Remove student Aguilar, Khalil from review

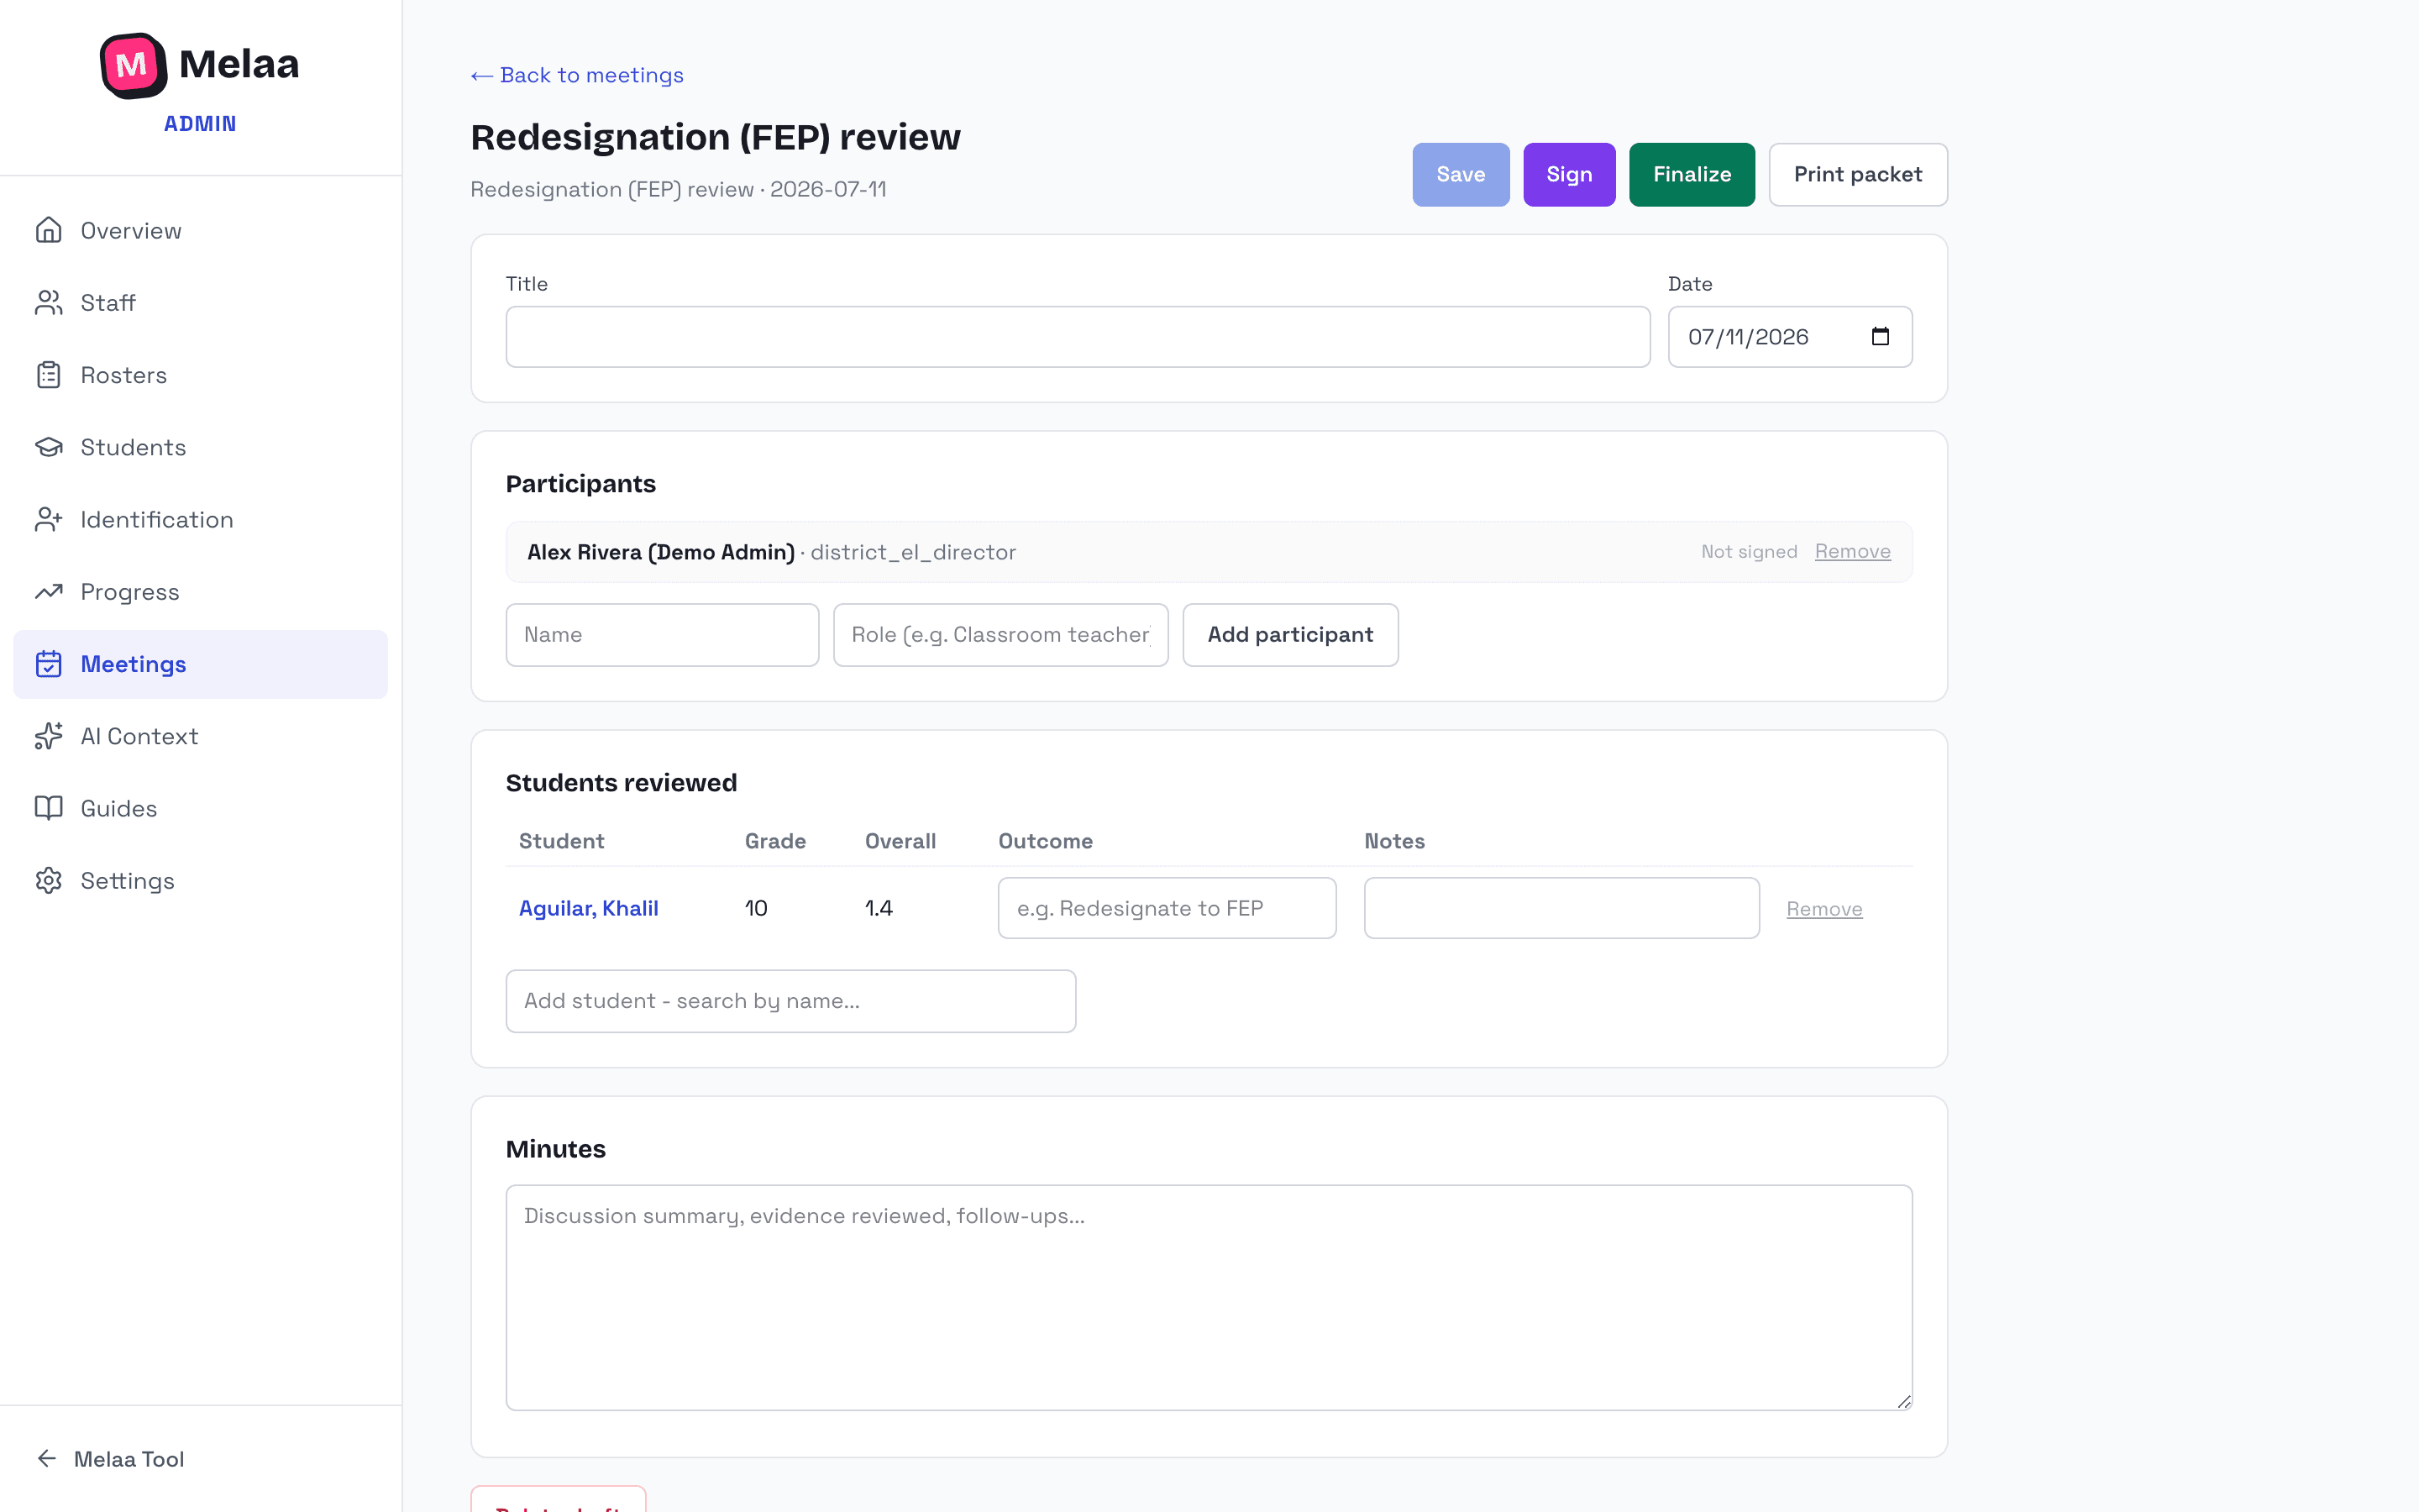(x=1824, y=908)
